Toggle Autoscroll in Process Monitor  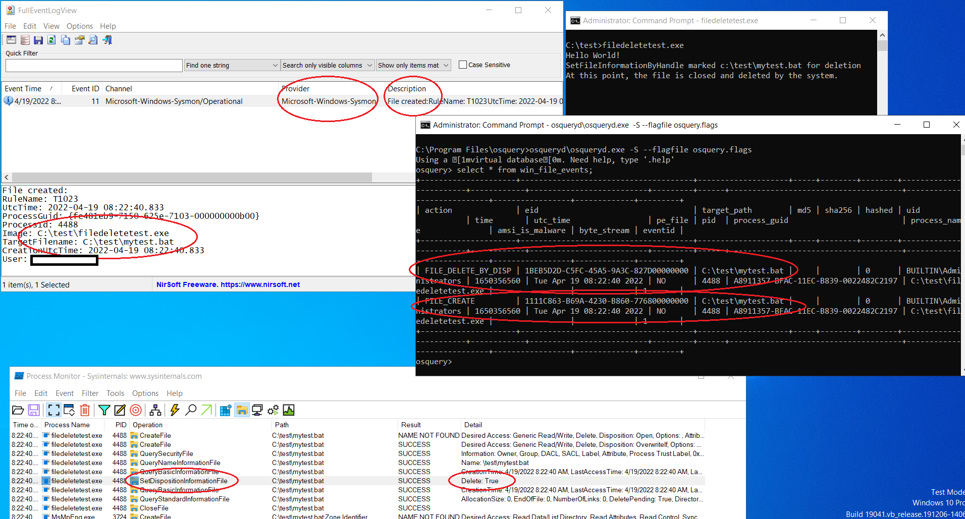tap(69, 410)
